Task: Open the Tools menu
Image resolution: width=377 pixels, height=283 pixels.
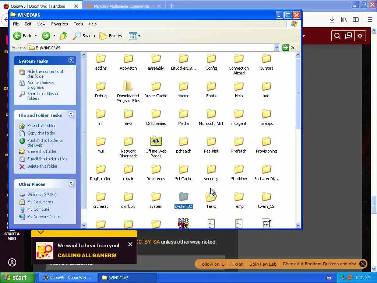Action: point(78,24)
